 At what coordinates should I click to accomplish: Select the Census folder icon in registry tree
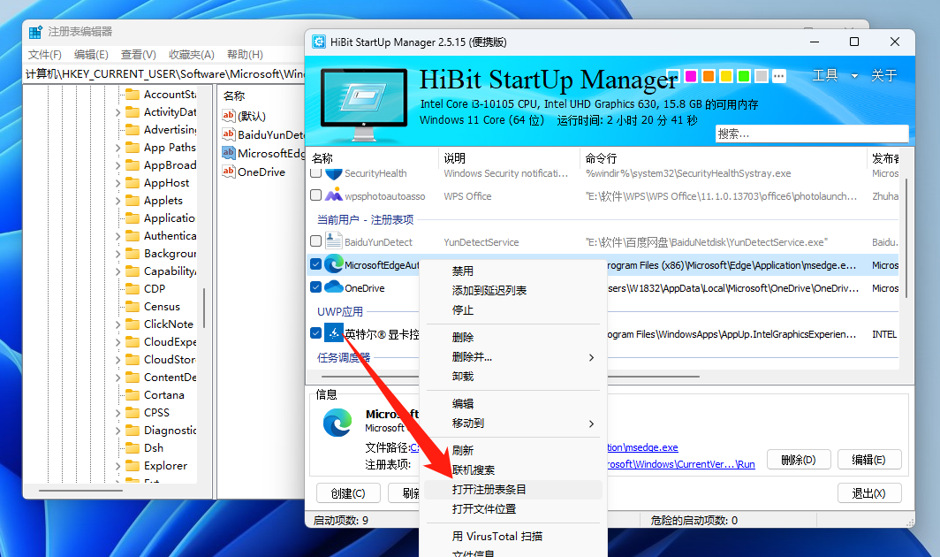(133, 307)
